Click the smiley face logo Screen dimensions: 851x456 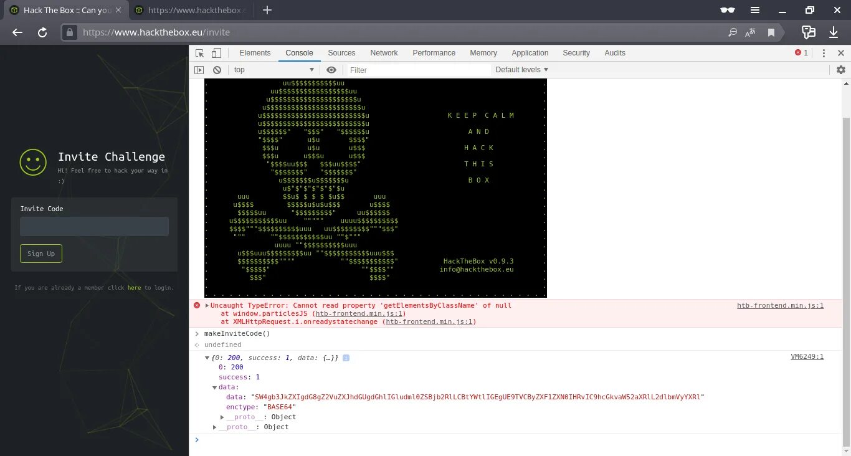point(33,162)
